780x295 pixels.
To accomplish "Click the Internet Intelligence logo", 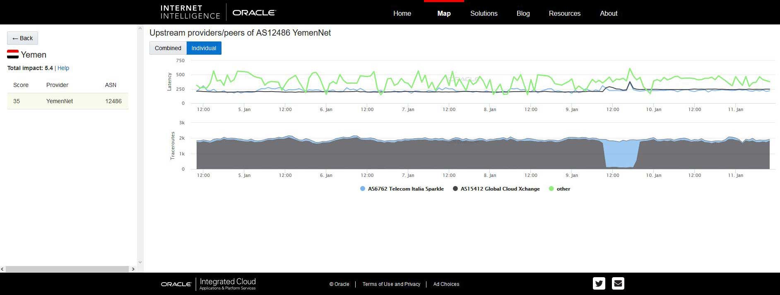I will pos(190,12).
